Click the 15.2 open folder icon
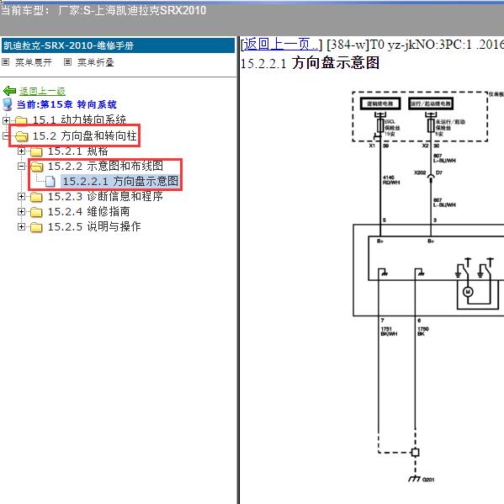The width and height of the screenshot is (504, 504). click(22, 136)
